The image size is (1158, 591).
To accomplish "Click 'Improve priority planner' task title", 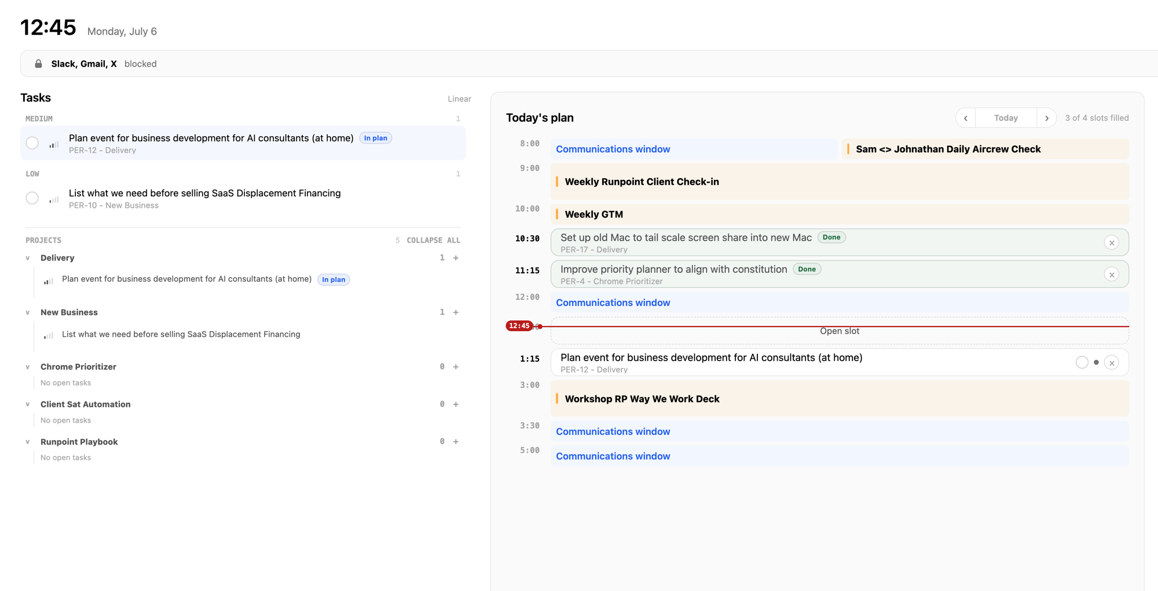I will (674, 269).
